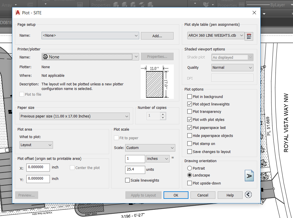
Task: Click the 25.4 units field
Action: click(x=135, y=170)
